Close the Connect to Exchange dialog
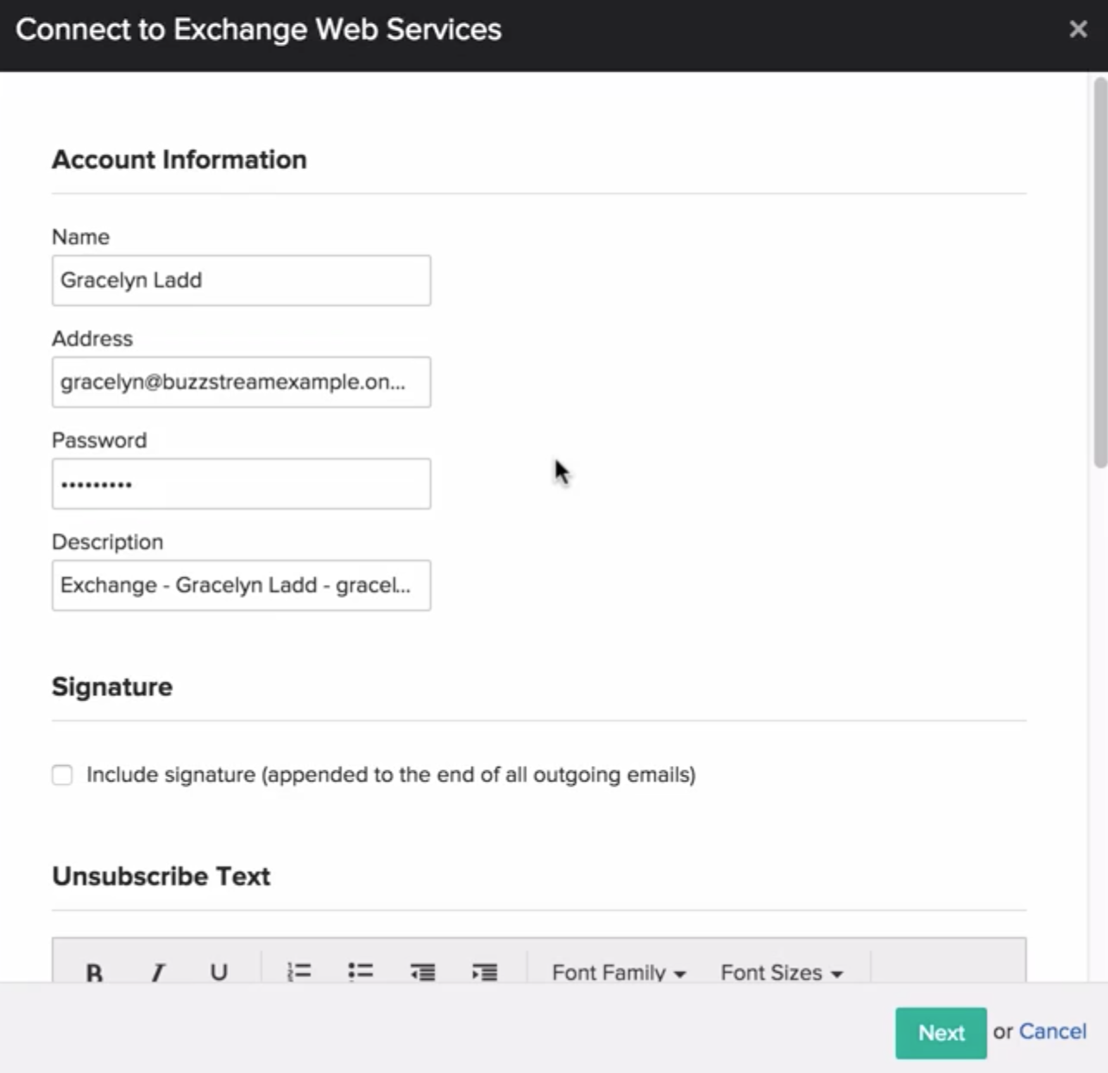The width and height of the screenshot is (1108, 1073). point(1078,29)
